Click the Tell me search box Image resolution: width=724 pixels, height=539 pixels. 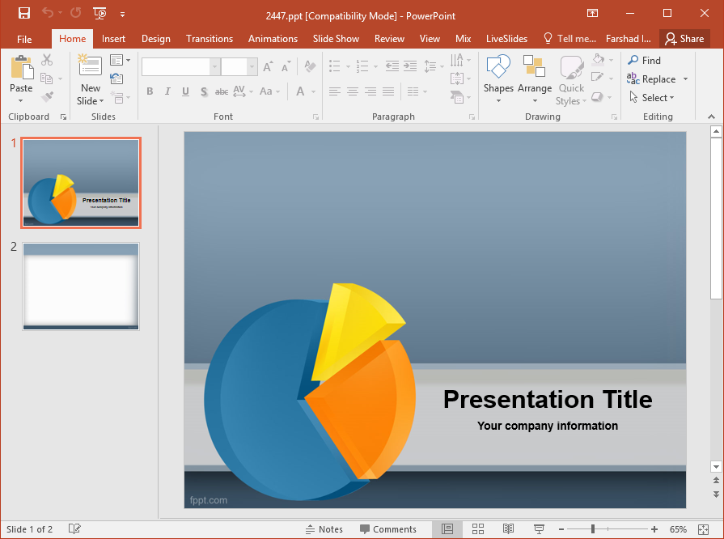point(569,39)
